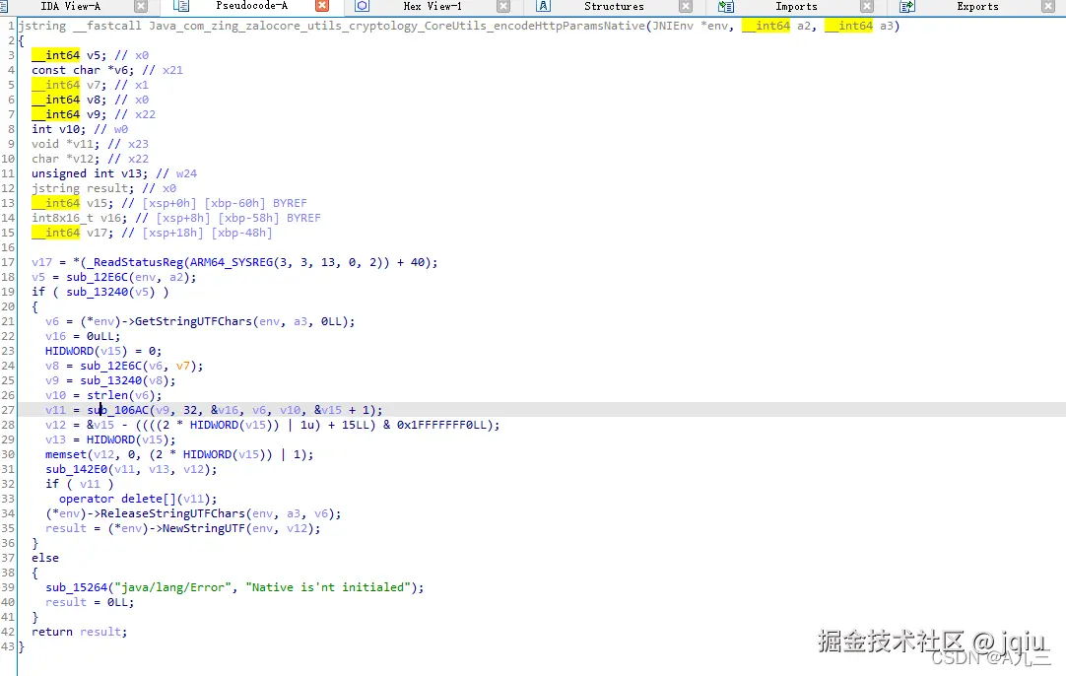Screen dimensions: 1066x676
Task: Click sub_12E6C on line 24
Action: pyautogui.click(x=110, y=366)
